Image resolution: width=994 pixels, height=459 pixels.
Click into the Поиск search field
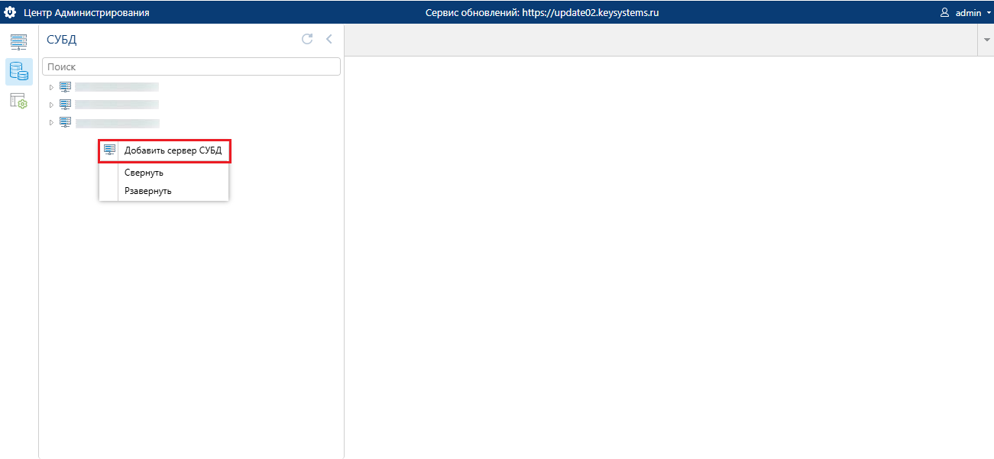tap(191, 67)
